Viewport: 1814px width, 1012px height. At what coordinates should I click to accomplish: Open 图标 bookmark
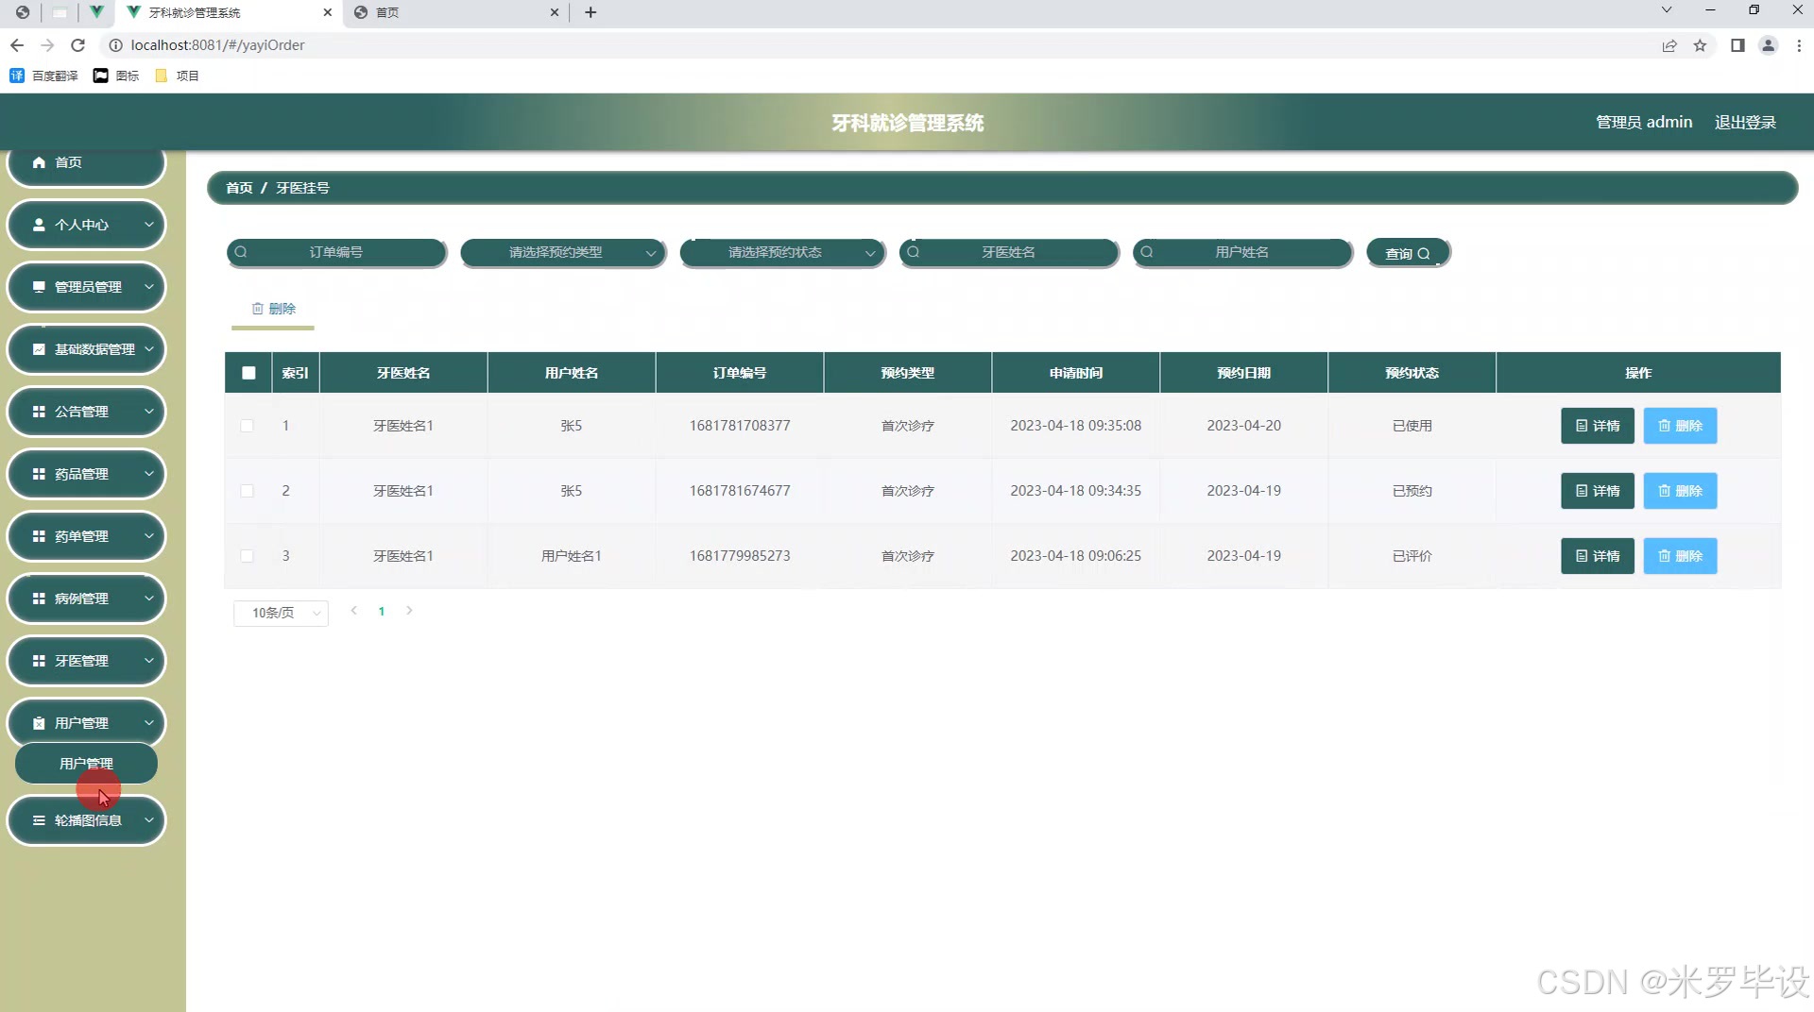pos(116,76)
